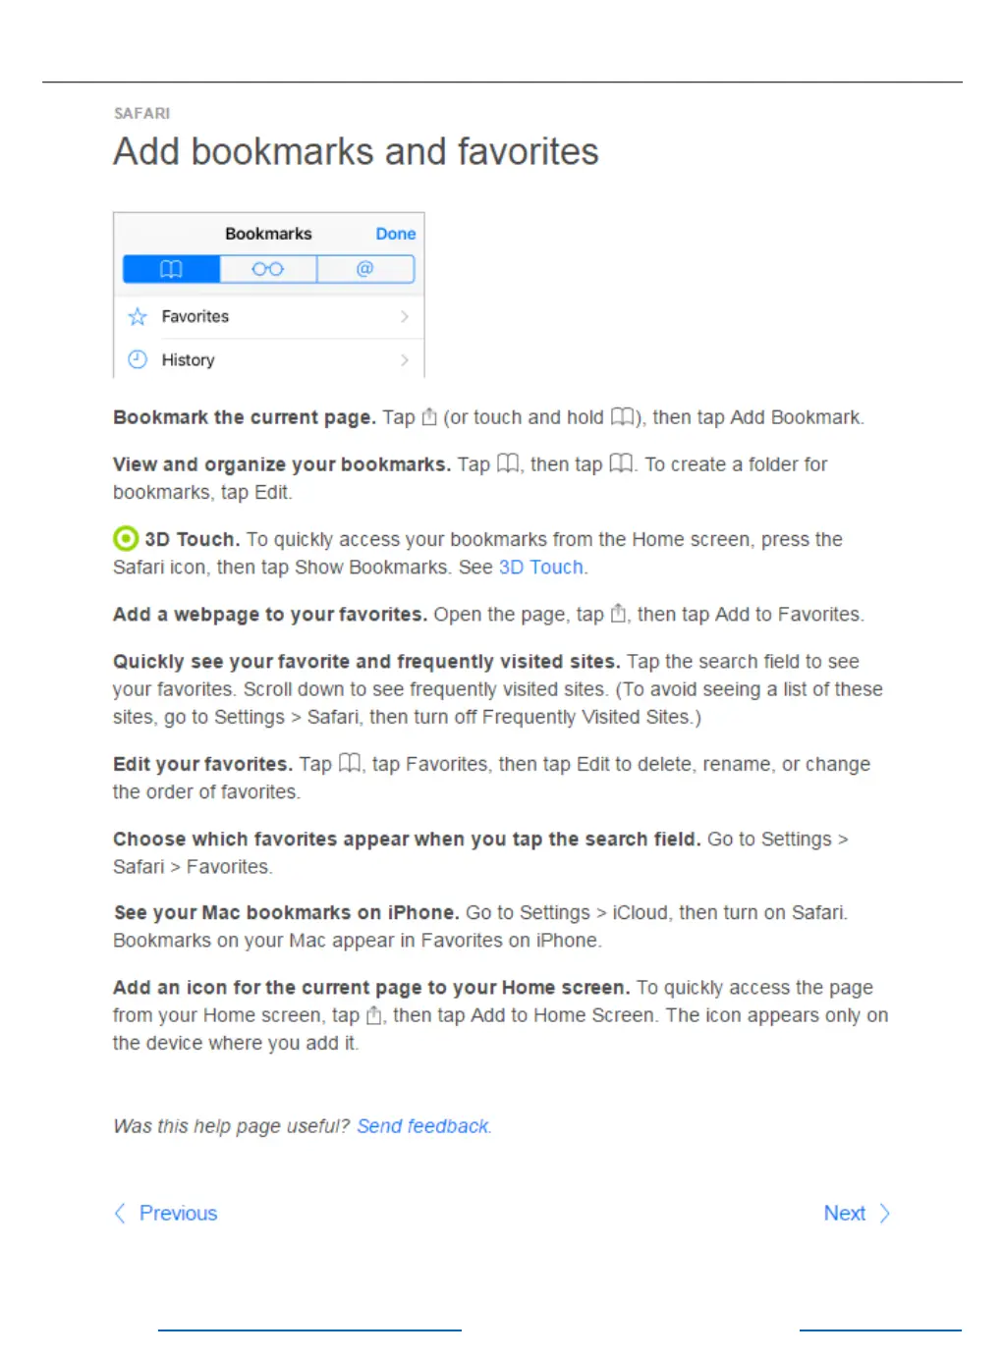
Task: Open the 3D Touch link
Action: (x=541, y=567)
